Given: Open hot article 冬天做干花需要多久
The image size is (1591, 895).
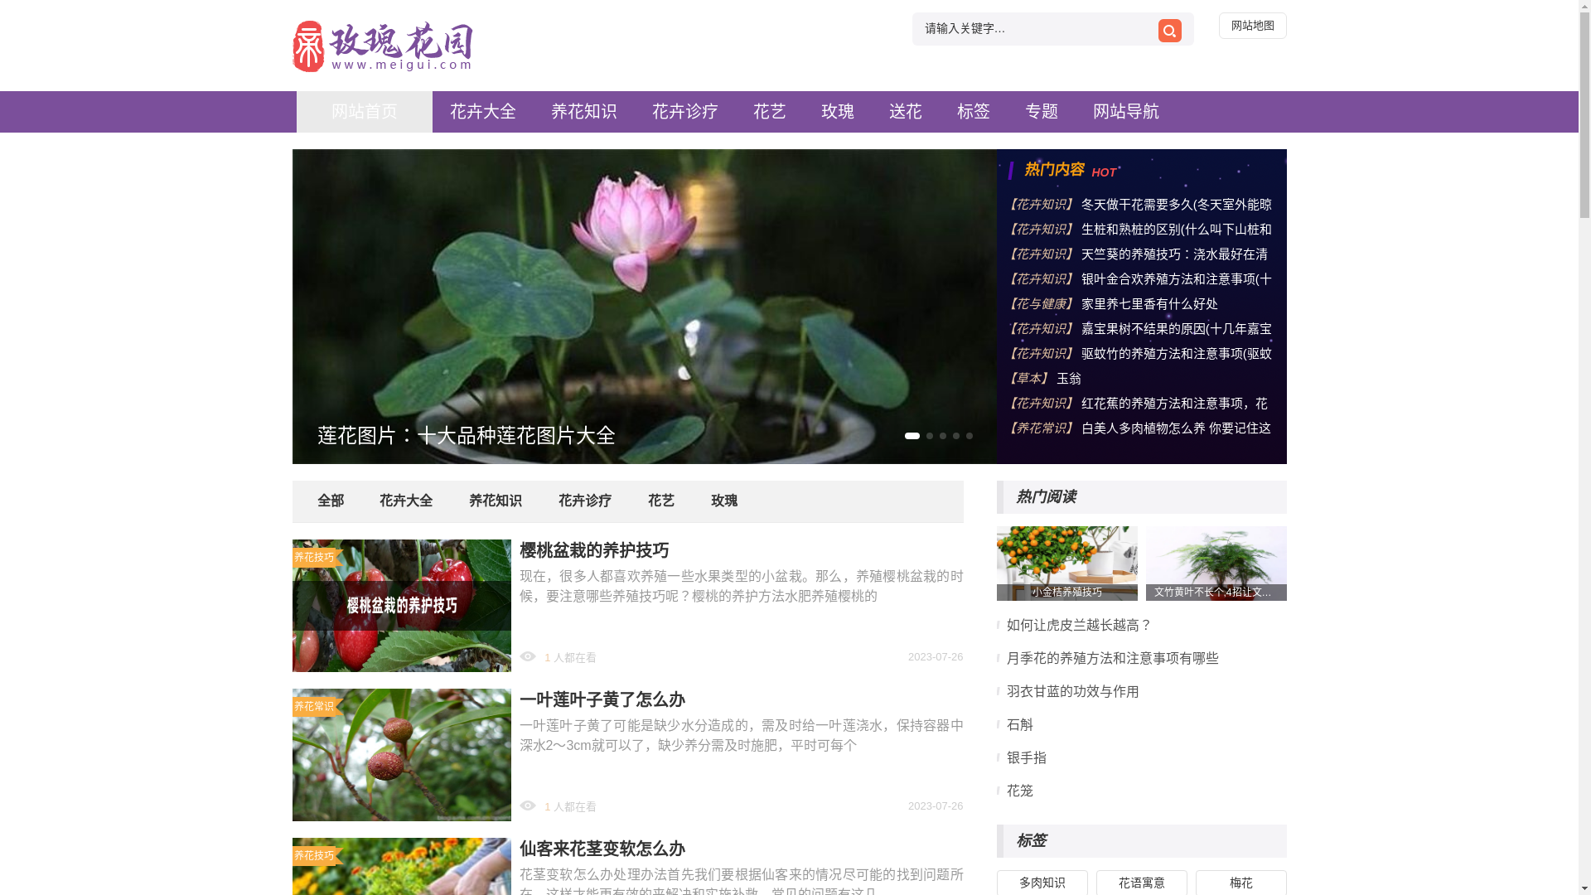Looking at the screenshot, I should tap(1176, 205).
